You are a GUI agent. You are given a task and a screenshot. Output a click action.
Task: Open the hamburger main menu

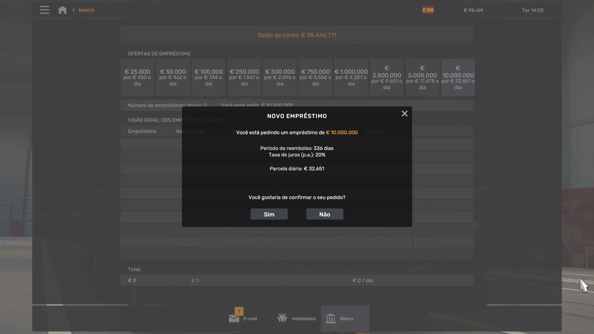click(x=45, y=10)
